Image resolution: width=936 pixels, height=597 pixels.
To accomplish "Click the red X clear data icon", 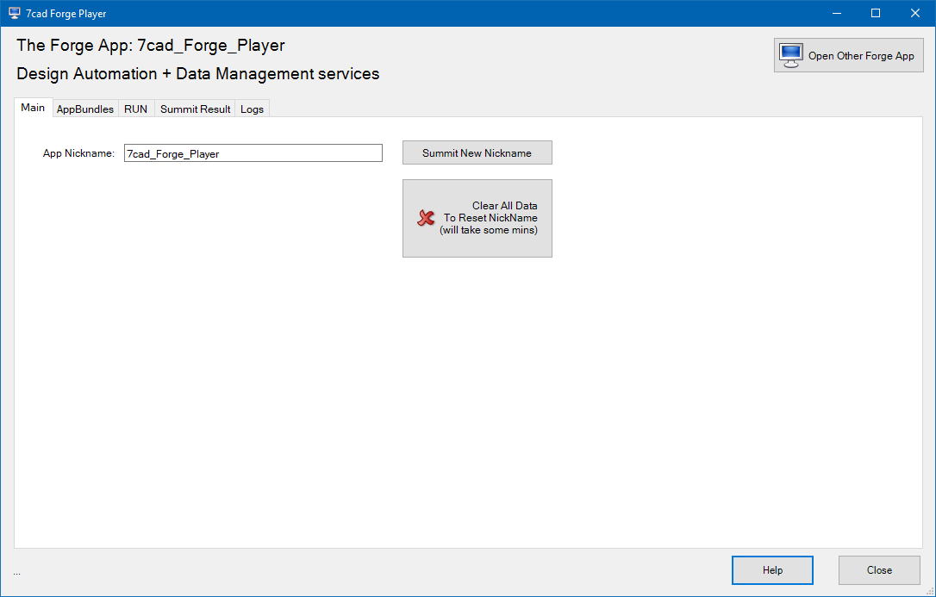I will [426, 218].
